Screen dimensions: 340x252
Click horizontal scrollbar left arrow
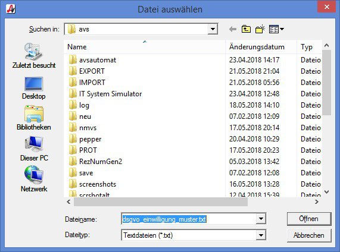[x=68, y=201]
